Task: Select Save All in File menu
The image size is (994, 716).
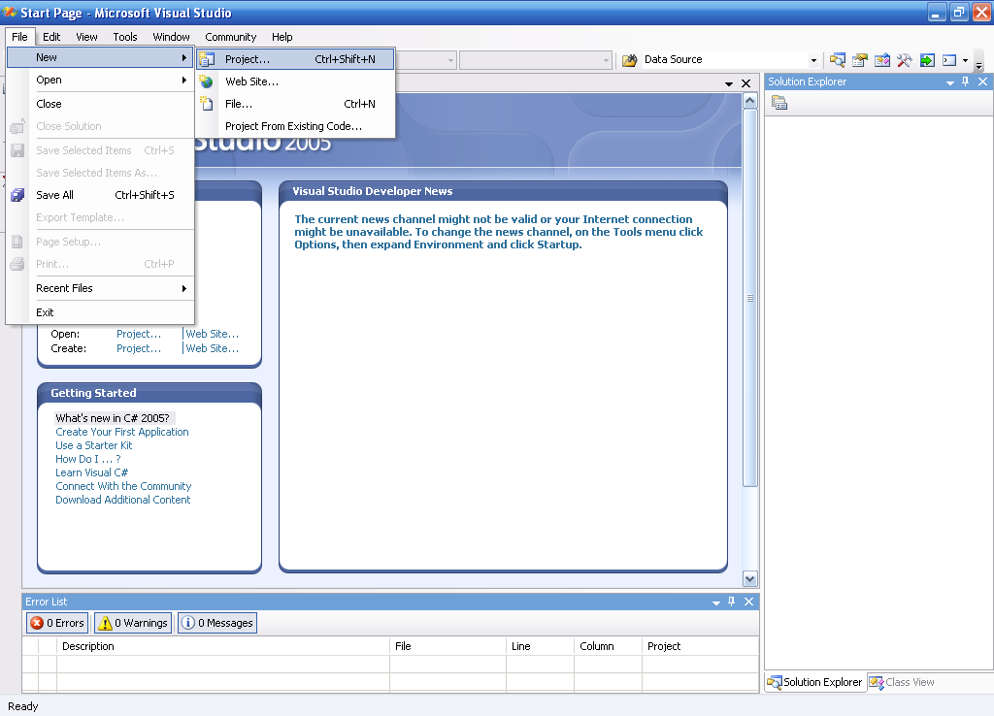Action: coord(100,195)
